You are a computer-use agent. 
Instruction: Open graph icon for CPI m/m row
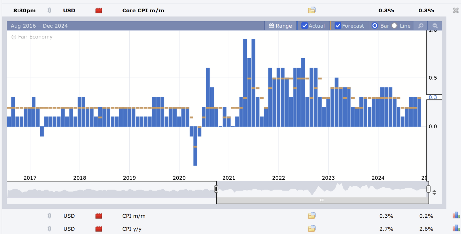pyautogui.click(x=456, y=215)
